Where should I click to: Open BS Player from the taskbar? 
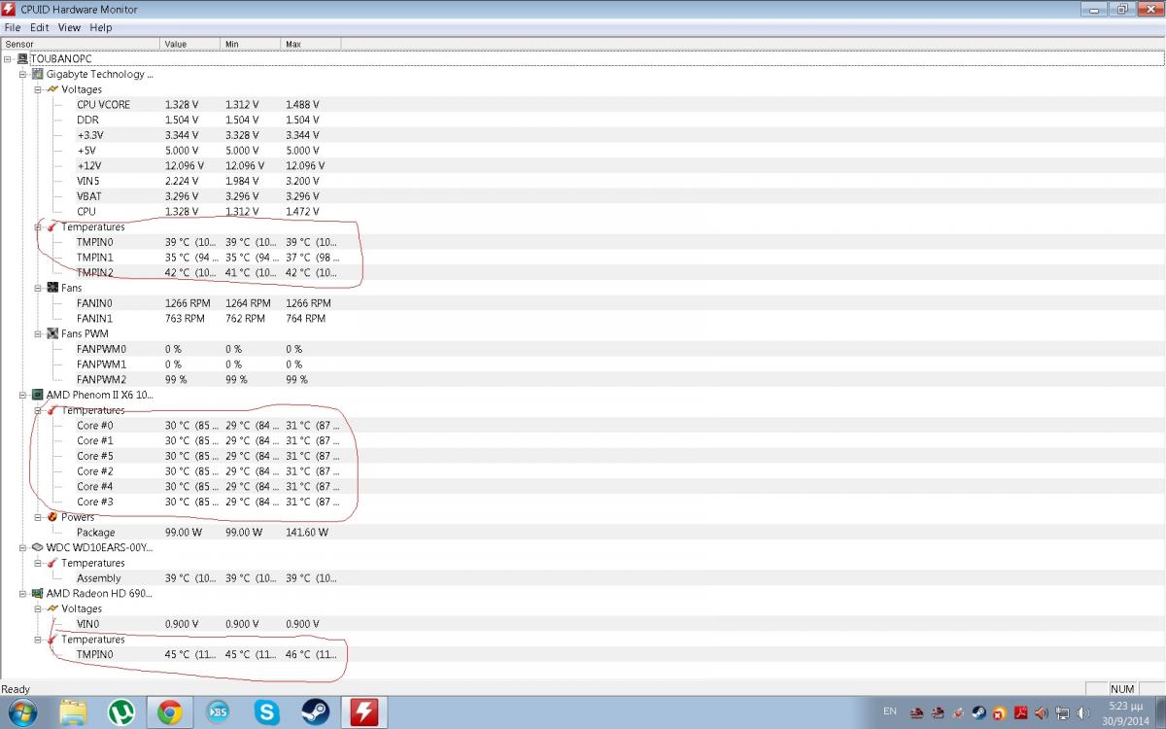(x=219, y=712)
